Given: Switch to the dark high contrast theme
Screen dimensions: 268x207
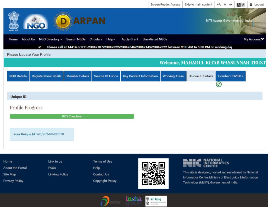Looking at the screenshot, I should pos(238,4).
